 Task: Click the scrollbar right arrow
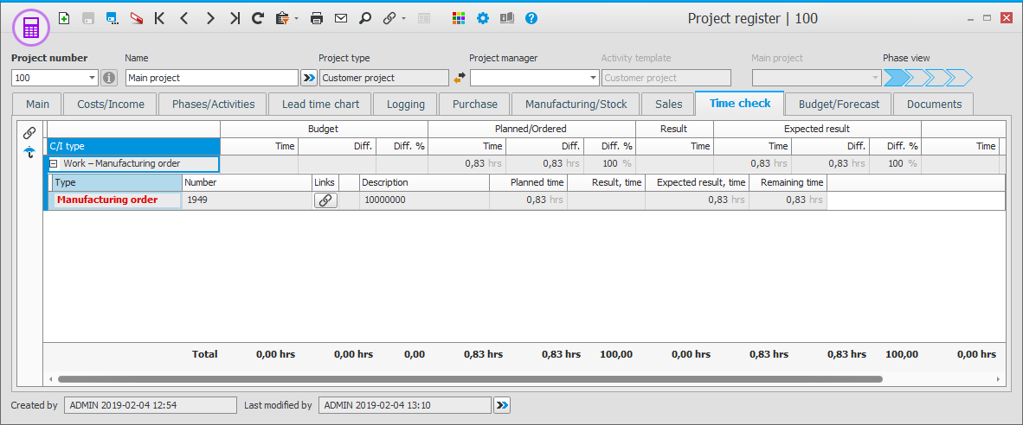click(x=997, y=379)
